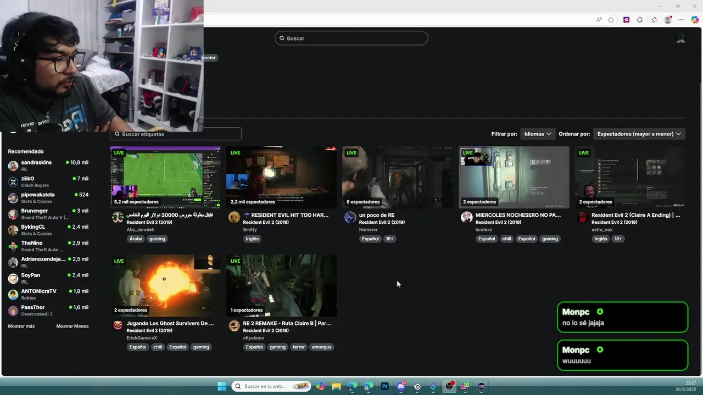Open Photoshop from the taskbar
This screenshot has width=703, height=395.
(x=384, y=386)
